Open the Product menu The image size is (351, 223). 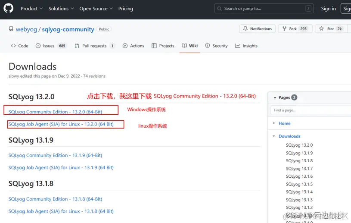[x=31, y=9]
